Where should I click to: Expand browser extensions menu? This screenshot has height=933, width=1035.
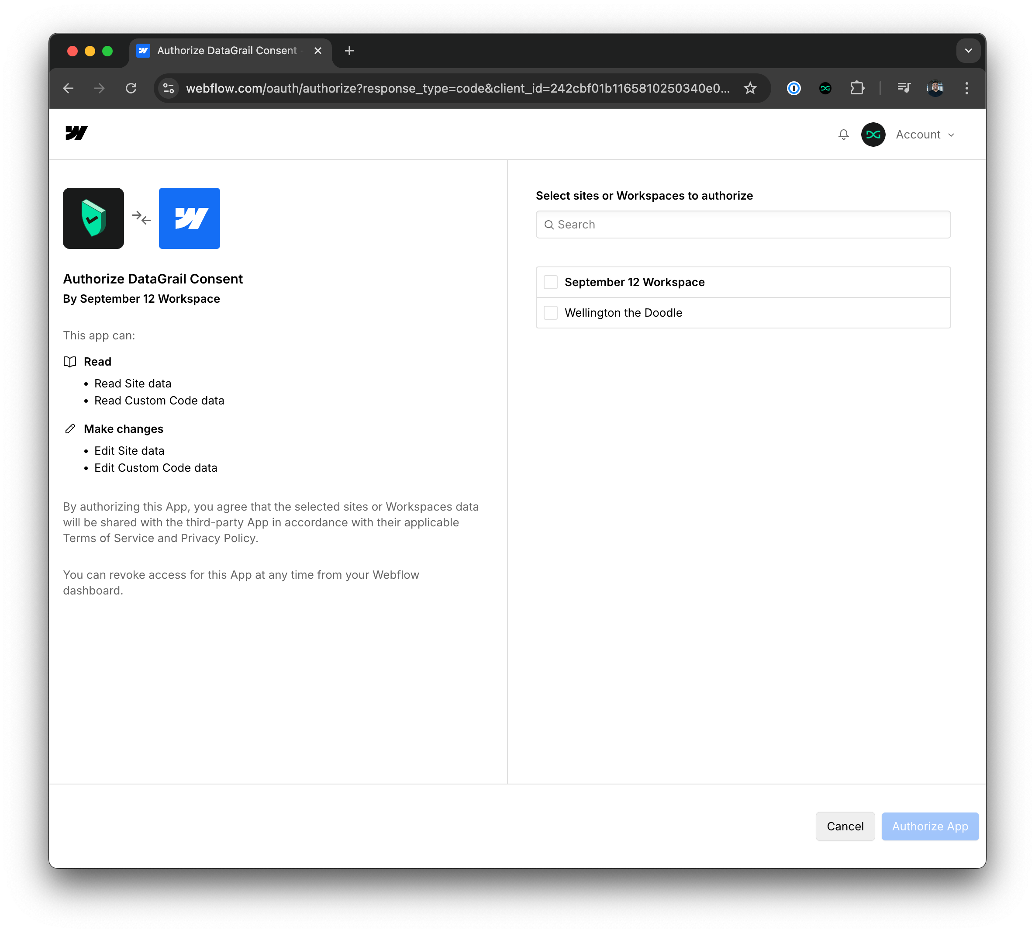[x=859, y=87]
